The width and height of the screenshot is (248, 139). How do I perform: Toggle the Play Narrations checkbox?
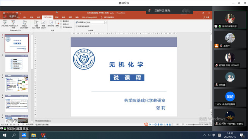coord(61,21)
